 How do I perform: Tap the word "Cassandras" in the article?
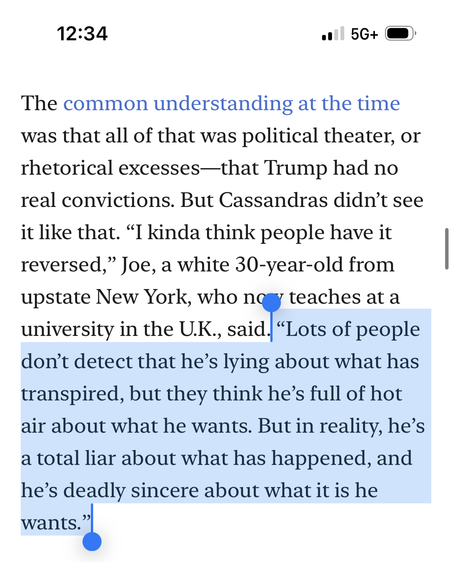pos(273,200)
